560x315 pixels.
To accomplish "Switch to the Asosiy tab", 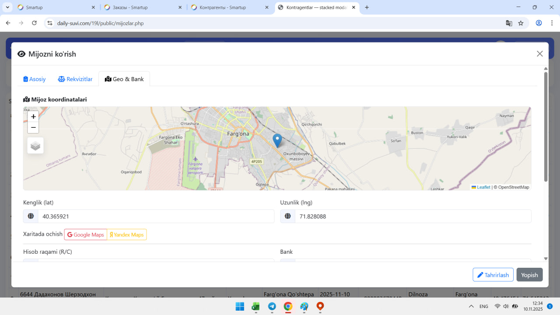I will (x=35, y=79).
